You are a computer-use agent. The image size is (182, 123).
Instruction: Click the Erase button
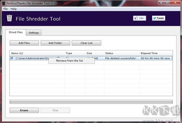click(24, 110)
